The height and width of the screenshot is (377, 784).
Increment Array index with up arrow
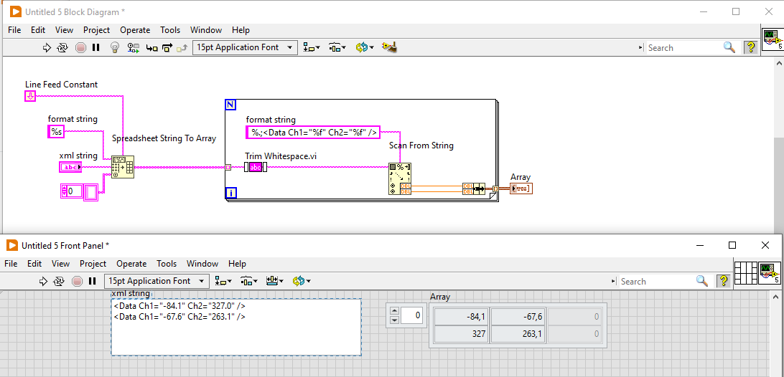[394, 311]
